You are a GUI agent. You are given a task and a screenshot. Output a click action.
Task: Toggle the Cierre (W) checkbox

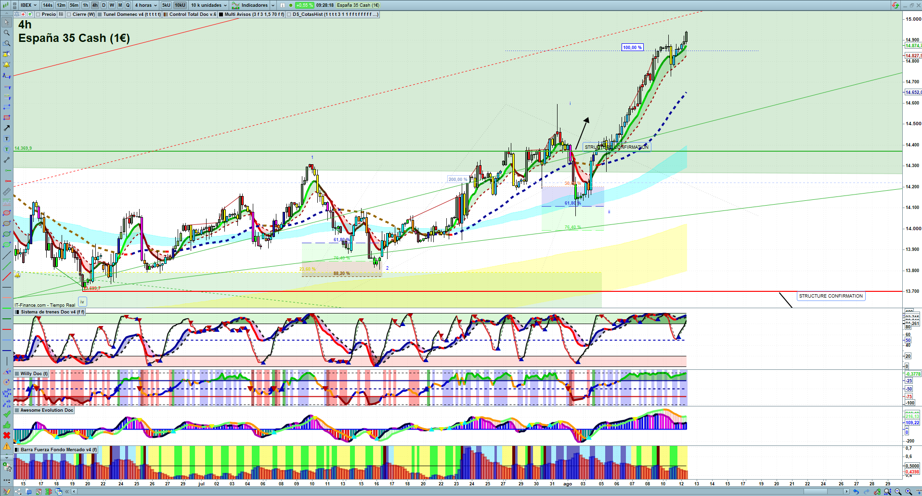coord(69,14)
